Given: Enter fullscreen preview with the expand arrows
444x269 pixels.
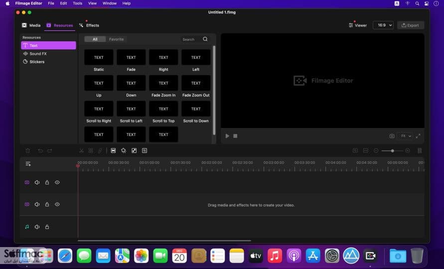Looking at the screenshot, I should tap(418, 136).
